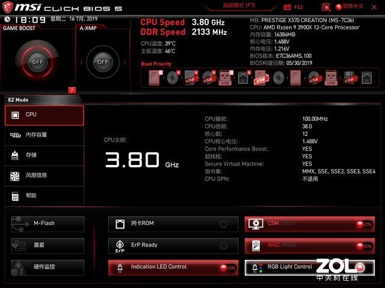Image resolution: width=385 pixels, height=288 pixels.
Task: Select the fourth boot device, a USB optical drive
Action: tap(208, 77)
